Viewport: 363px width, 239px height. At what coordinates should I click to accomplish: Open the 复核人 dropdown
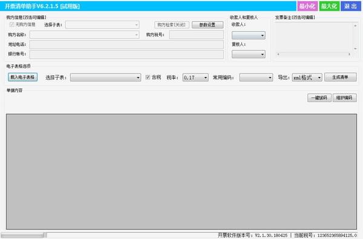(x=249, y=55)
